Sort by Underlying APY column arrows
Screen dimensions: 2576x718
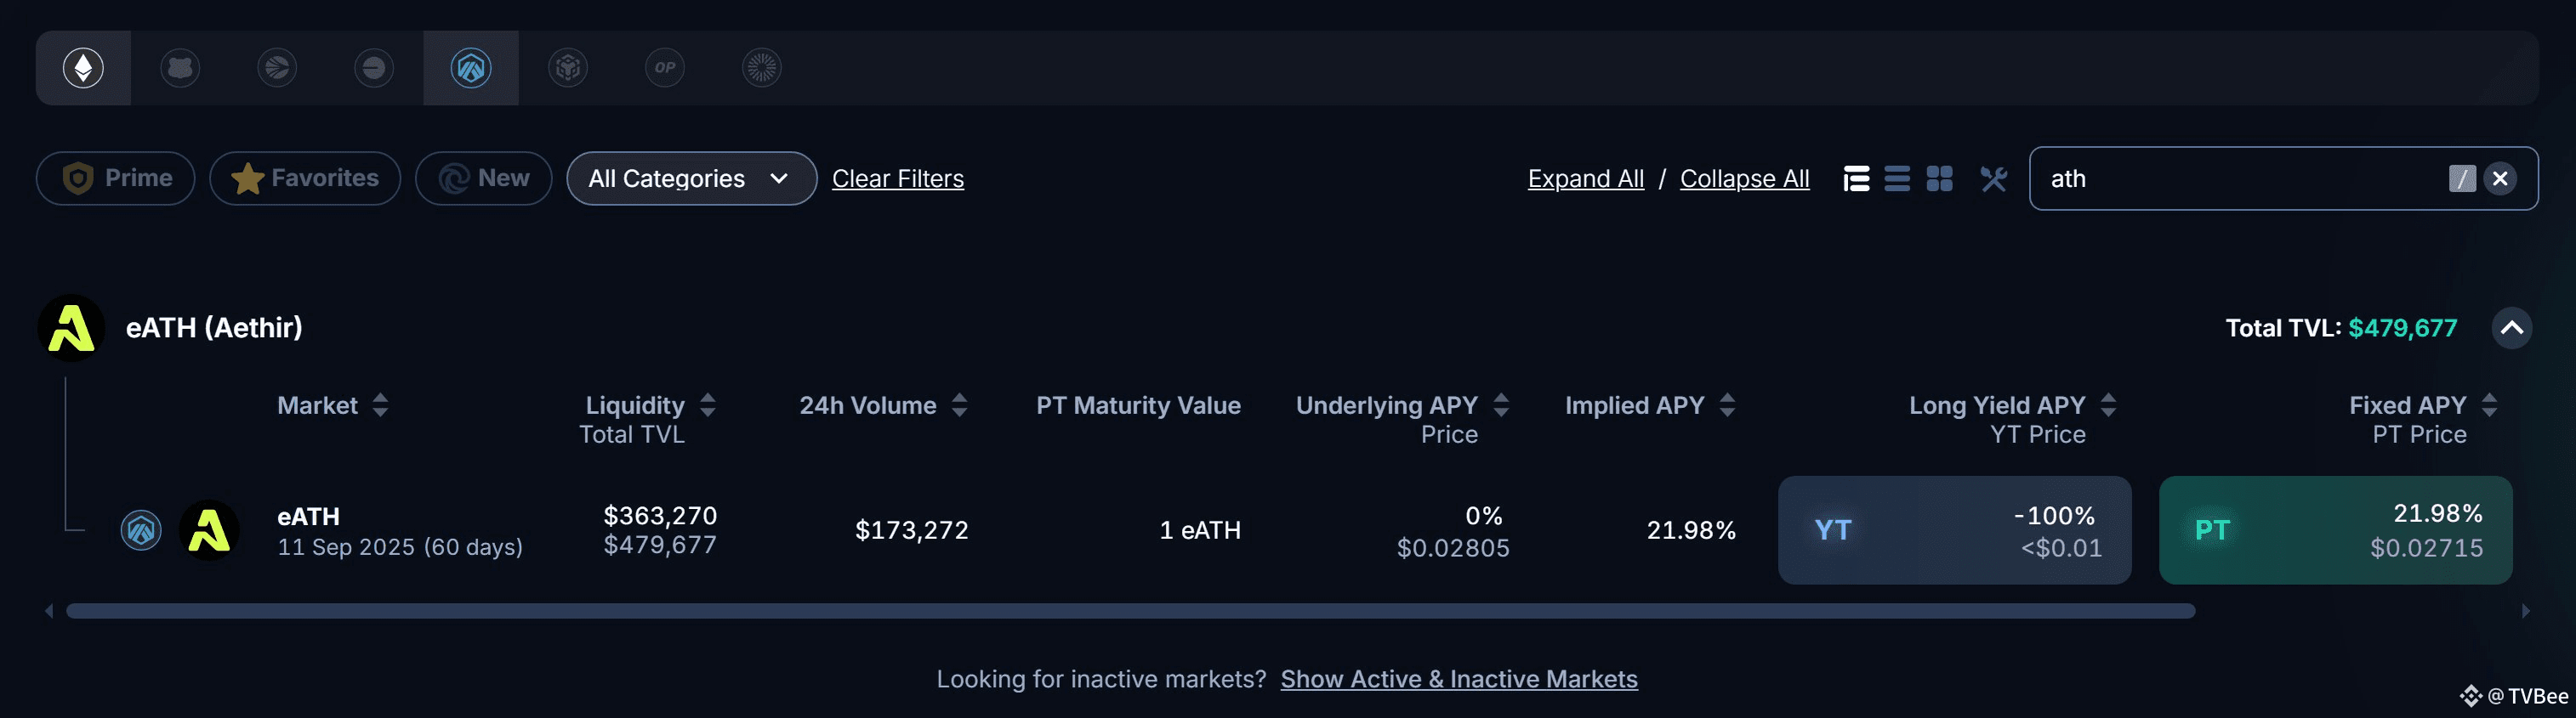[1501, 405]
